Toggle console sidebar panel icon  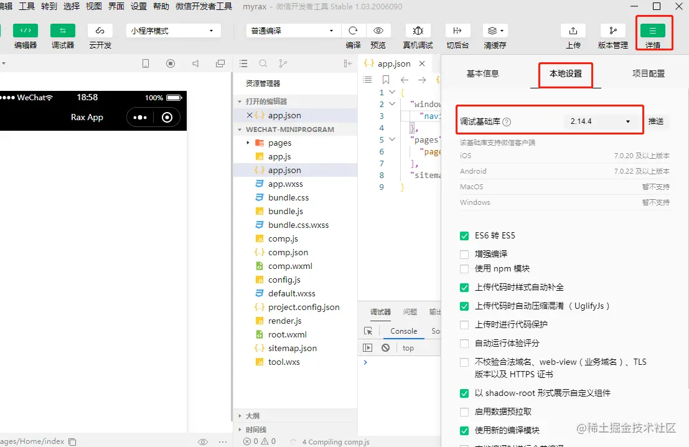click(x=368, y=347)
